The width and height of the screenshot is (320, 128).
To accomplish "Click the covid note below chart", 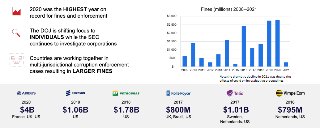I will (x=255, y=79).
